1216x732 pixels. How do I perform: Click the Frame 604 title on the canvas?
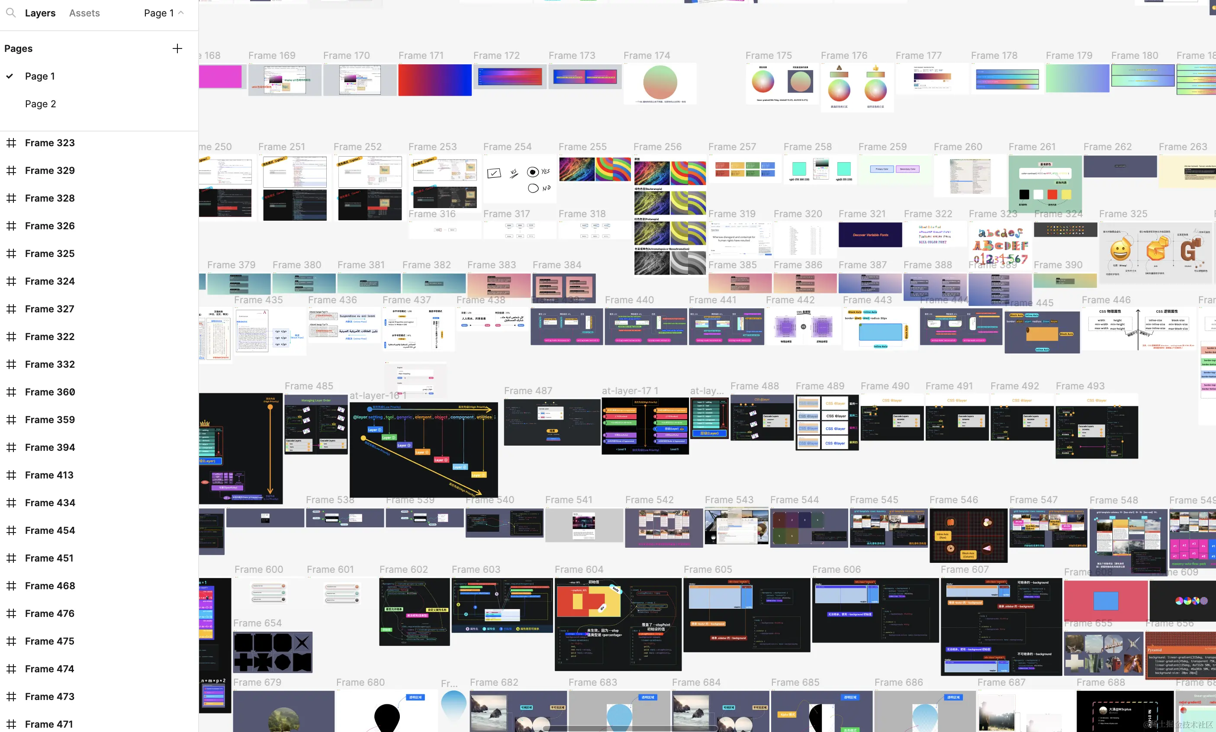[579, 570]
